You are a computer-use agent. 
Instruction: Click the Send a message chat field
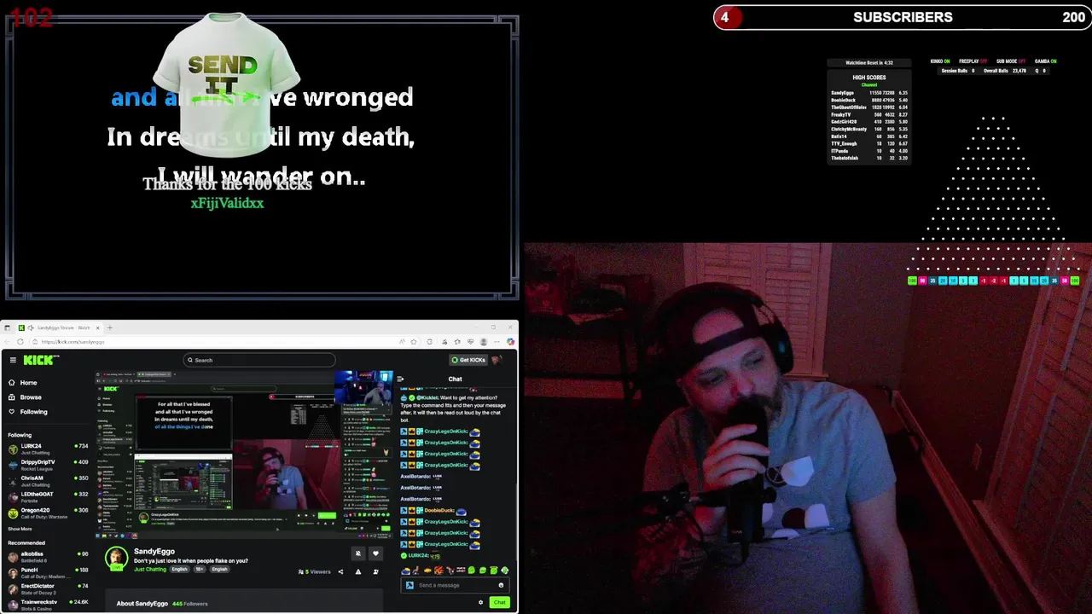(x=454, y=585)
